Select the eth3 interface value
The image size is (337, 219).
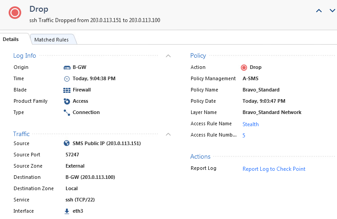(x=78, y=211)
